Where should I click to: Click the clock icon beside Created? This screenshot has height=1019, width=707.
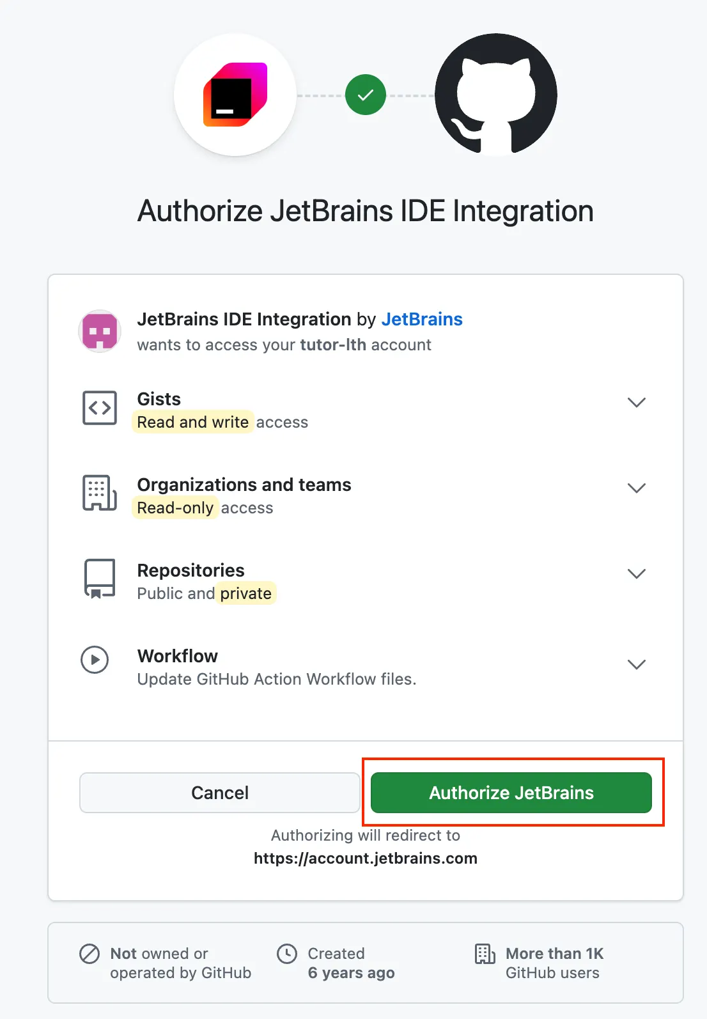[x=287, y=954]
